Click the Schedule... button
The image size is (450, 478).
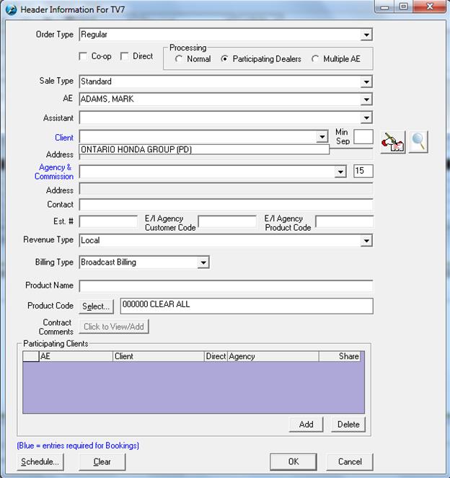tap(40, 461)
